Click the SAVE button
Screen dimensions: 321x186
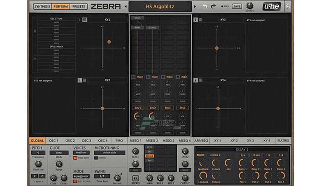tap(237, 7)
